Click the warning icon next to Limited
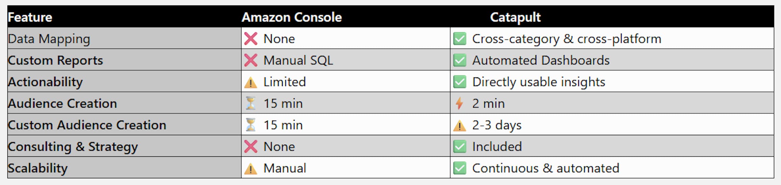The width and height of the screenshot is (781, 185). pos(251,82)
